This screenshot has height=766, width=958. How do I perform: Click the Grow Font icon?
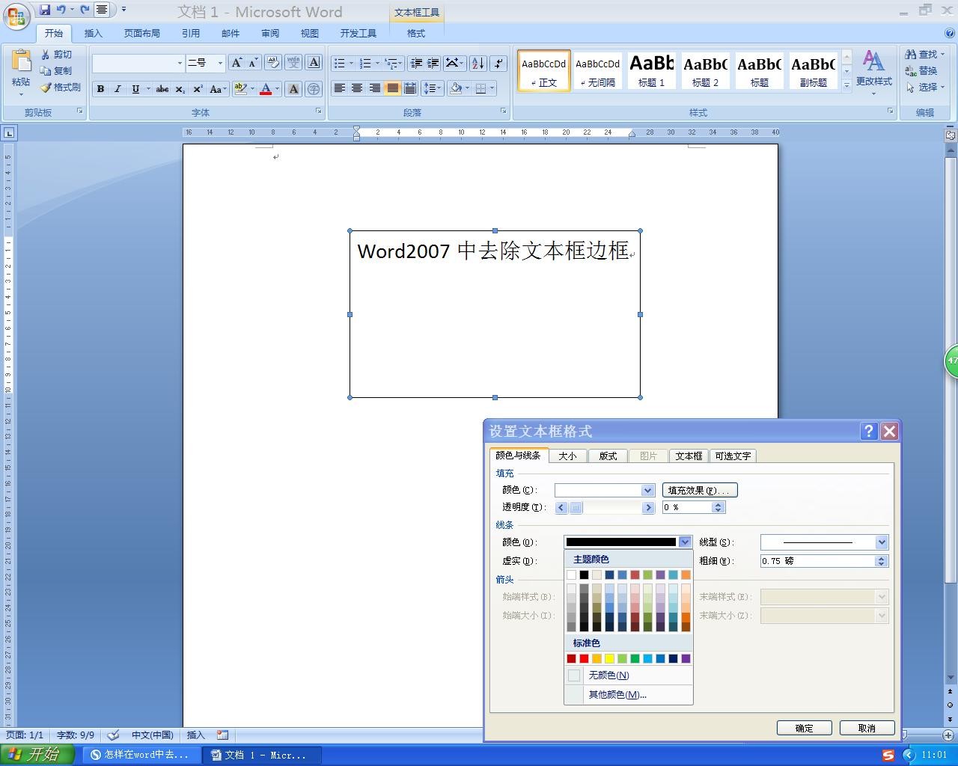point(237,63)
